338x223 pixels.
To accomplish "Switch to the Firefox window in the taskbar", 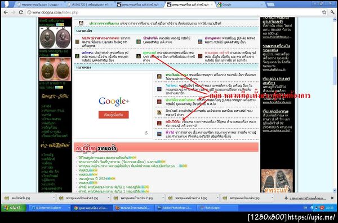I will pyautogui.click(x=134, y=208).
